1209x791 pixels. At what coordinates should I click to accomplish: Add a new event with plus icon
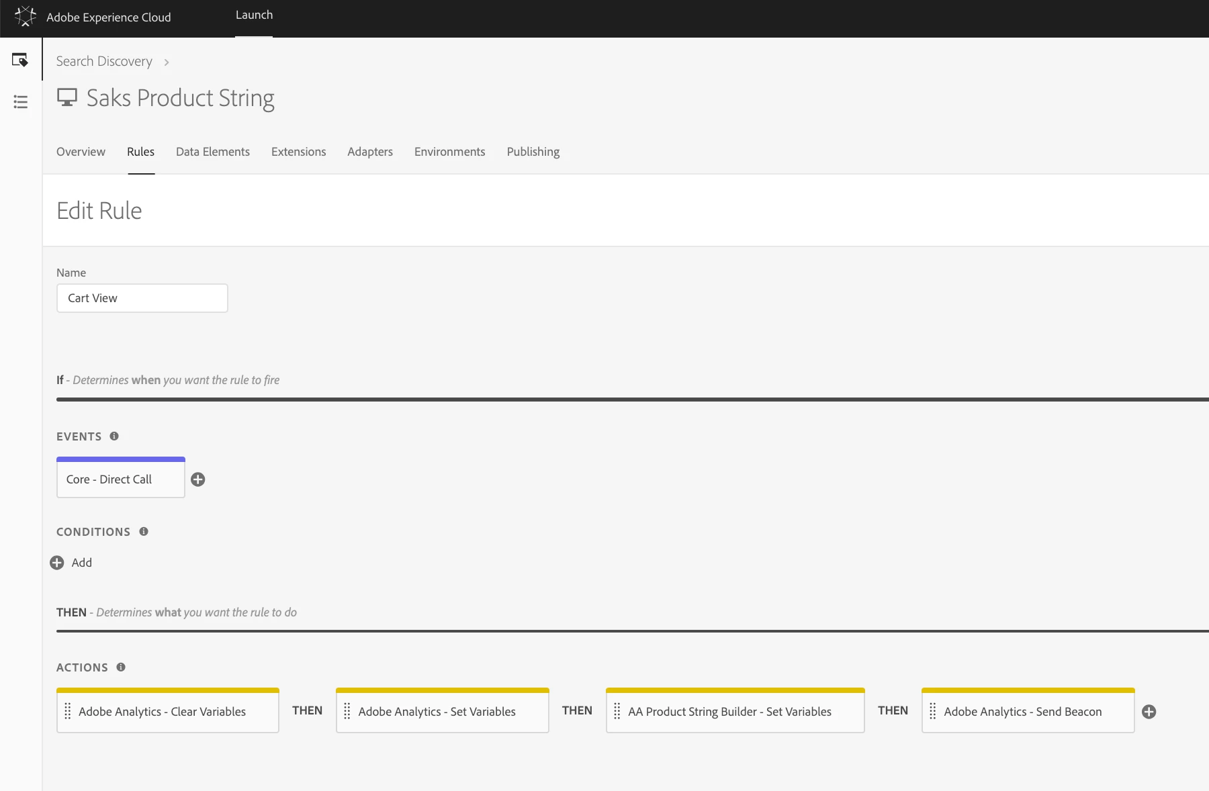tap(198, 479)
